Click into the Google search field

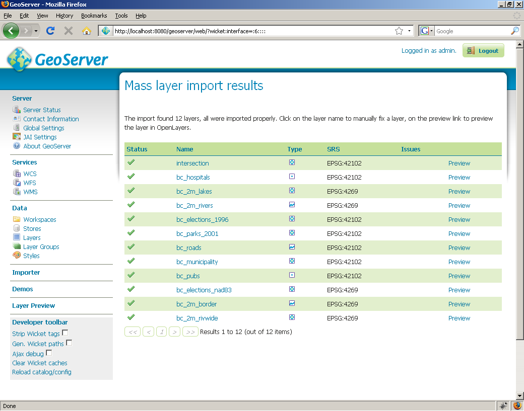472,31
